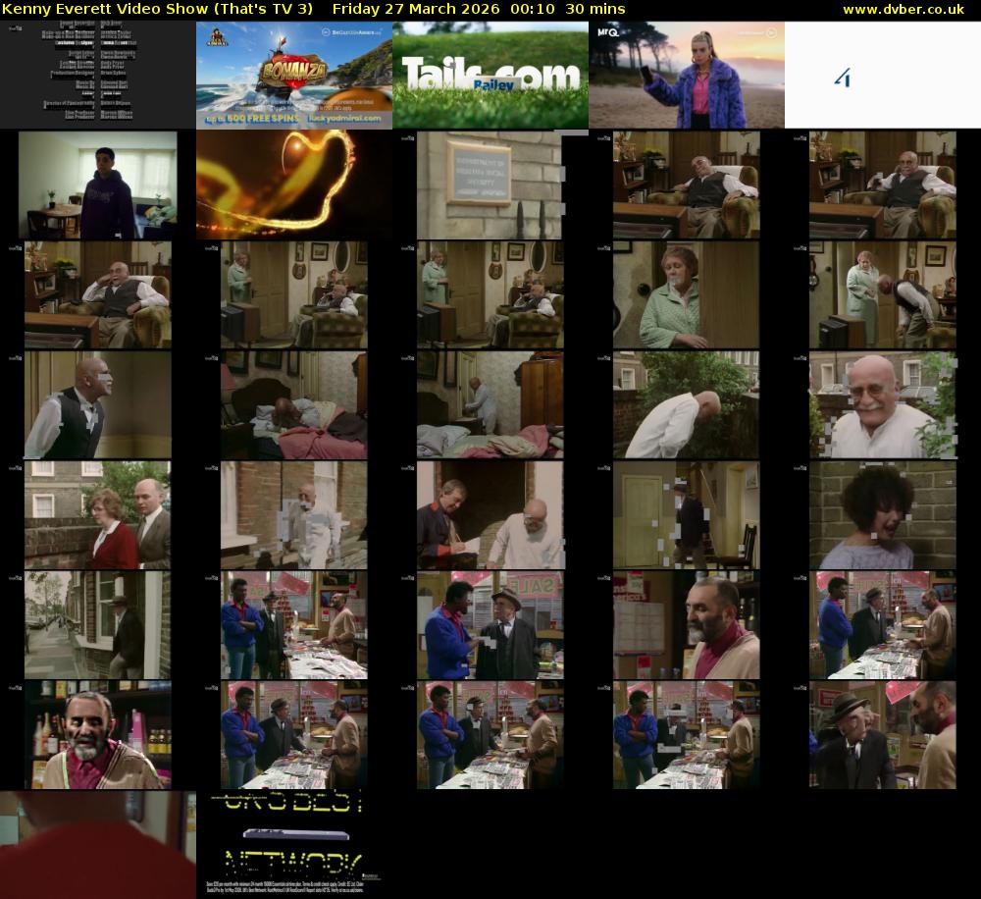Open the thumbnail of man bending by hedge

tap(687, 405)
